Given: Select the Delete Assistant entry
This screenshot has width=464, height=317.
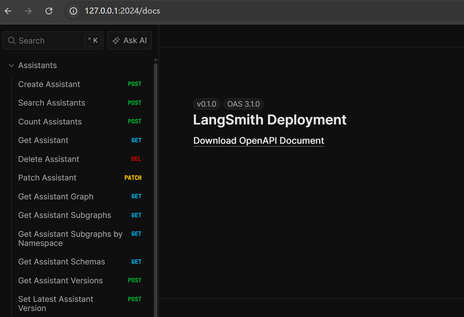Looking at the screenshot, I should point(49,159).
